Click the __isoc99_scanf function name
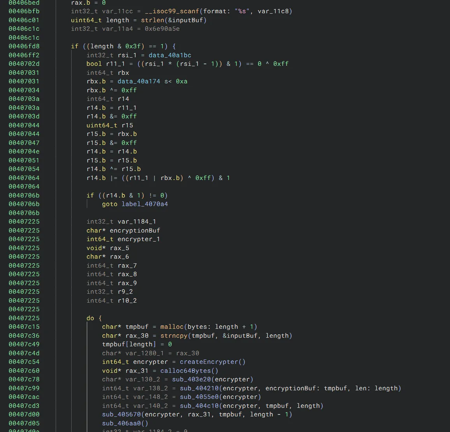 point(172,11)
